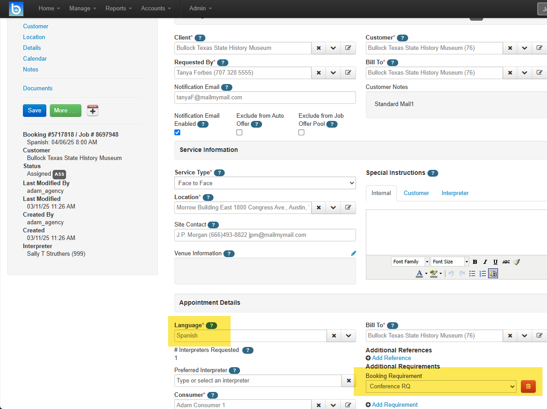This screenshot has width=547, height=409.
Task: Click the calendar add icon beside More
Action: click(x=93, y=111)
